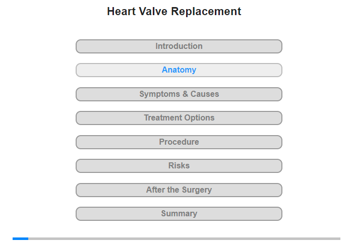This screenshot has height=242, width=353.
Task: Click the Heart Valve Replacement title
Action: tap(174, 12)
